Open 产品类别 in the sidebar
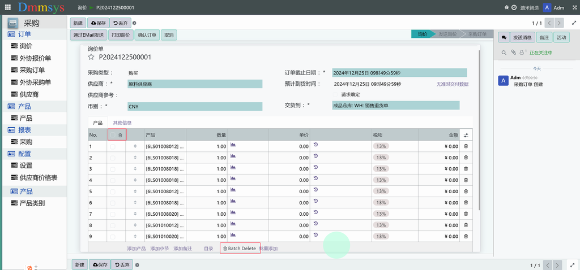This screenshot has height=270, width=580. [x=32, y=203]
